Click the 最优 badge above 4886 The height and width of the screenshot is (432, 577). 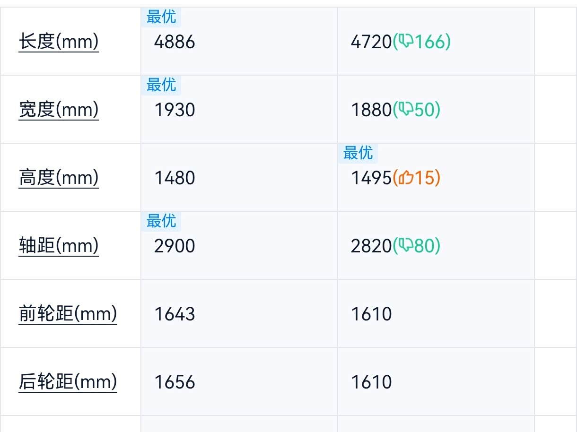(161, 17)
